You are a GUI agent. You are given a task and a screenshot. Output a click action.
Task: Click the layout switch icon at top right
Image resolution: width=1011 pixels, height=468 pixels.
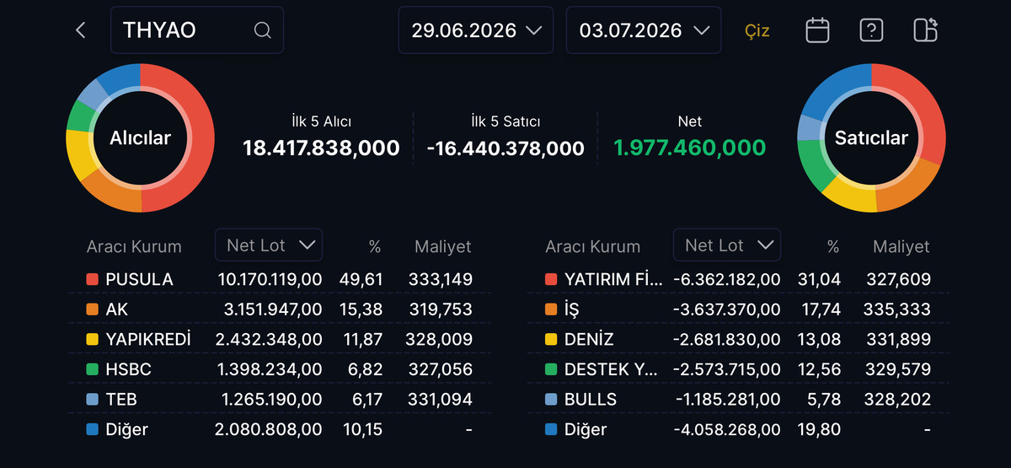coord(926,30)
